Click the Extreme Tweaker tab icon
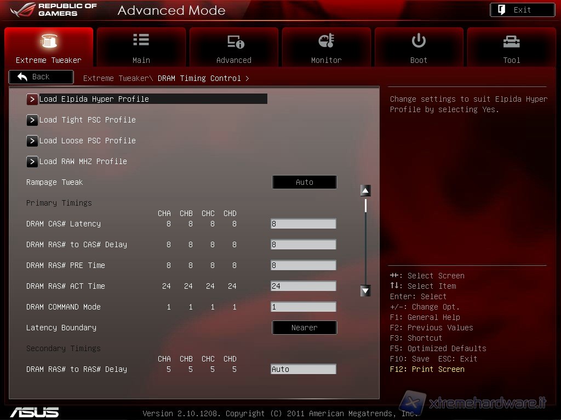This screenshot has height=420, width=561. click(x=49, y=41)
